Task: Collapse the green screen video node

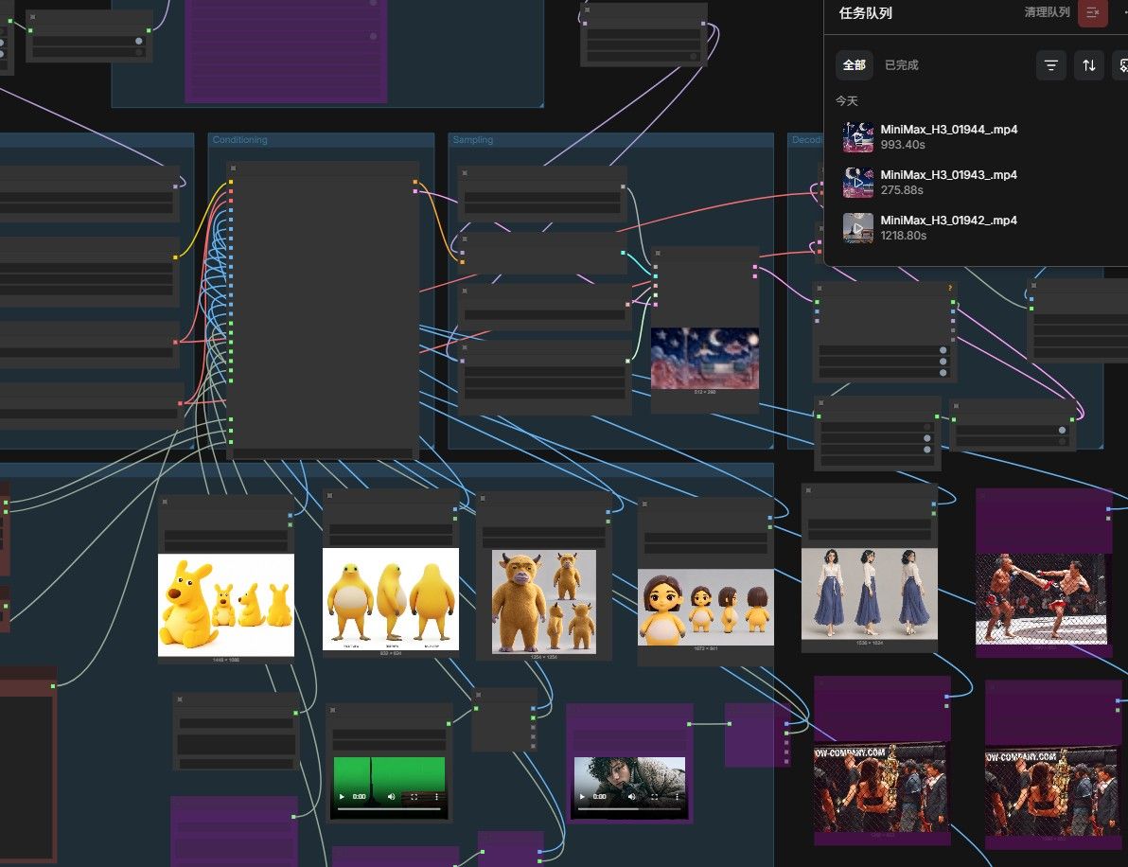Action: pyautogui.click(x=332, y=710)
